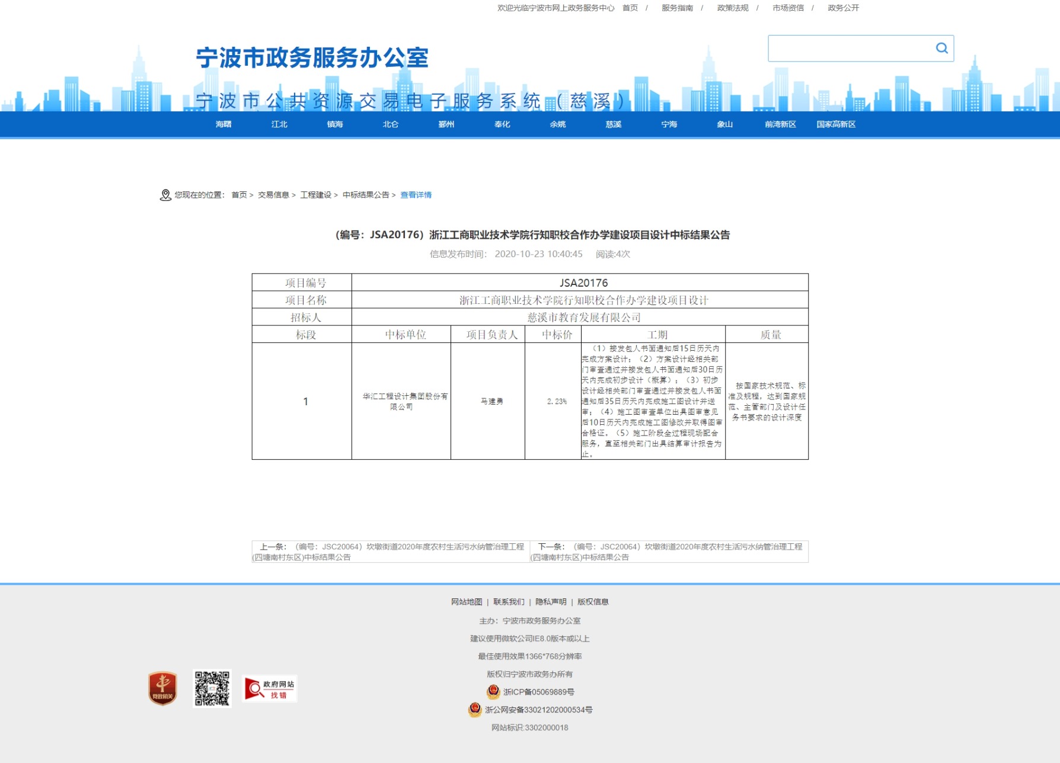Click the police badge beside 浙公网安备 number
1060x763 pixels.
(475, 709)
